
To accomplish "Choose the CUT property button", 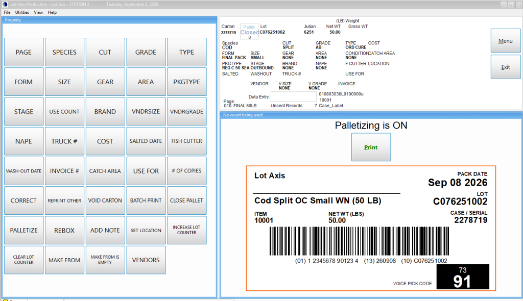I will click(105, 52).
